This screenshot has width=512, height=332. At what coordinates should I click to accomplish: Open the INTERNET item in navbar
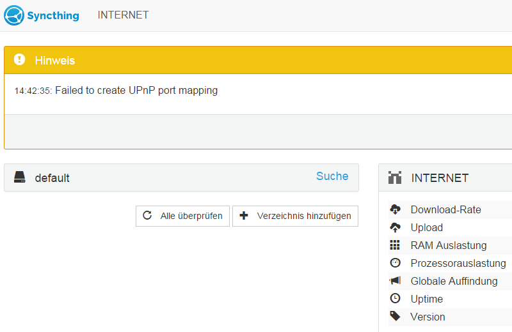(x=123, y=15)
